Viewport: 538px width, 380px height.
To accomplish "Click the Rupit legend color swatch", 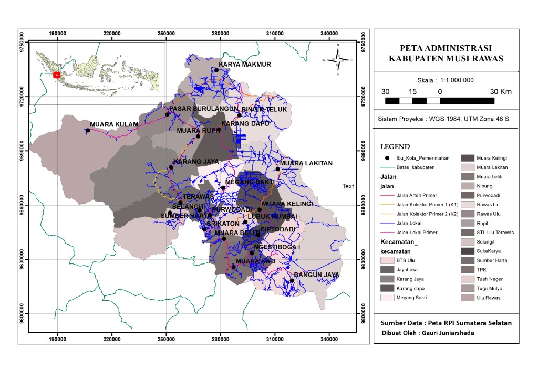I will [x=467, y=223].
